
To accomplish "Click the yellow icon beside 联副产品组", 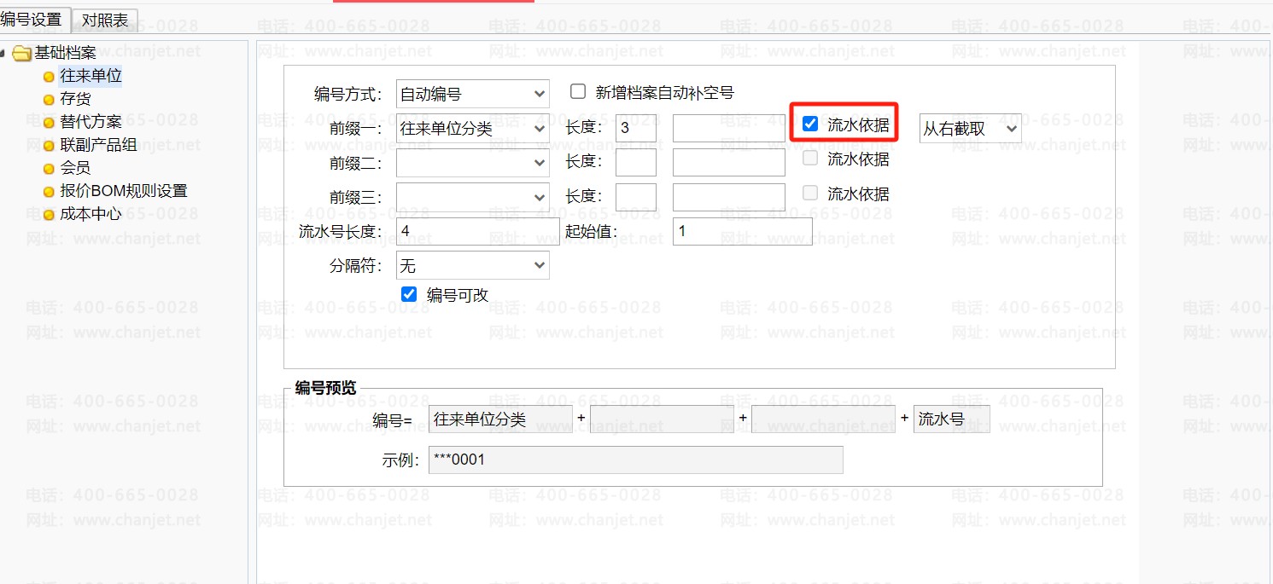I will [49, 146].
